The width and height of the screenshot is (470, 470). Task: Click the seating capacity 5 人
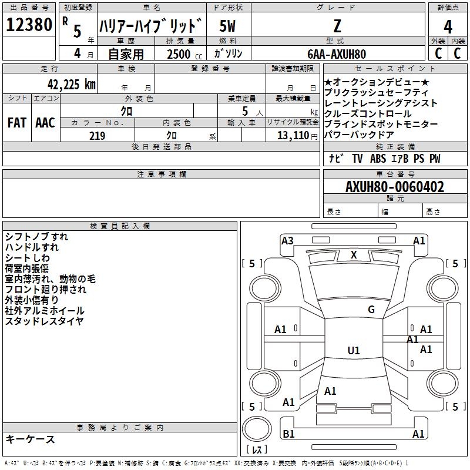point(253,112)
